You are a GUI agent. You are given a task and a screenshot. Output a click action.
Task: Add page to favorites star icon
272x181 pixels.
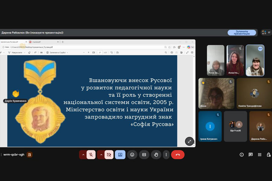tap(170, 47)
